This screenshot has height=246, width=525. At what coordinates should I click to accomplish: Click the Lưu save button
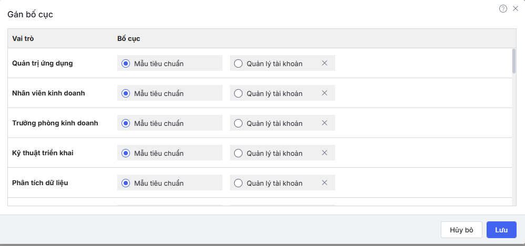pyautogui.click(x=501, y=230)
